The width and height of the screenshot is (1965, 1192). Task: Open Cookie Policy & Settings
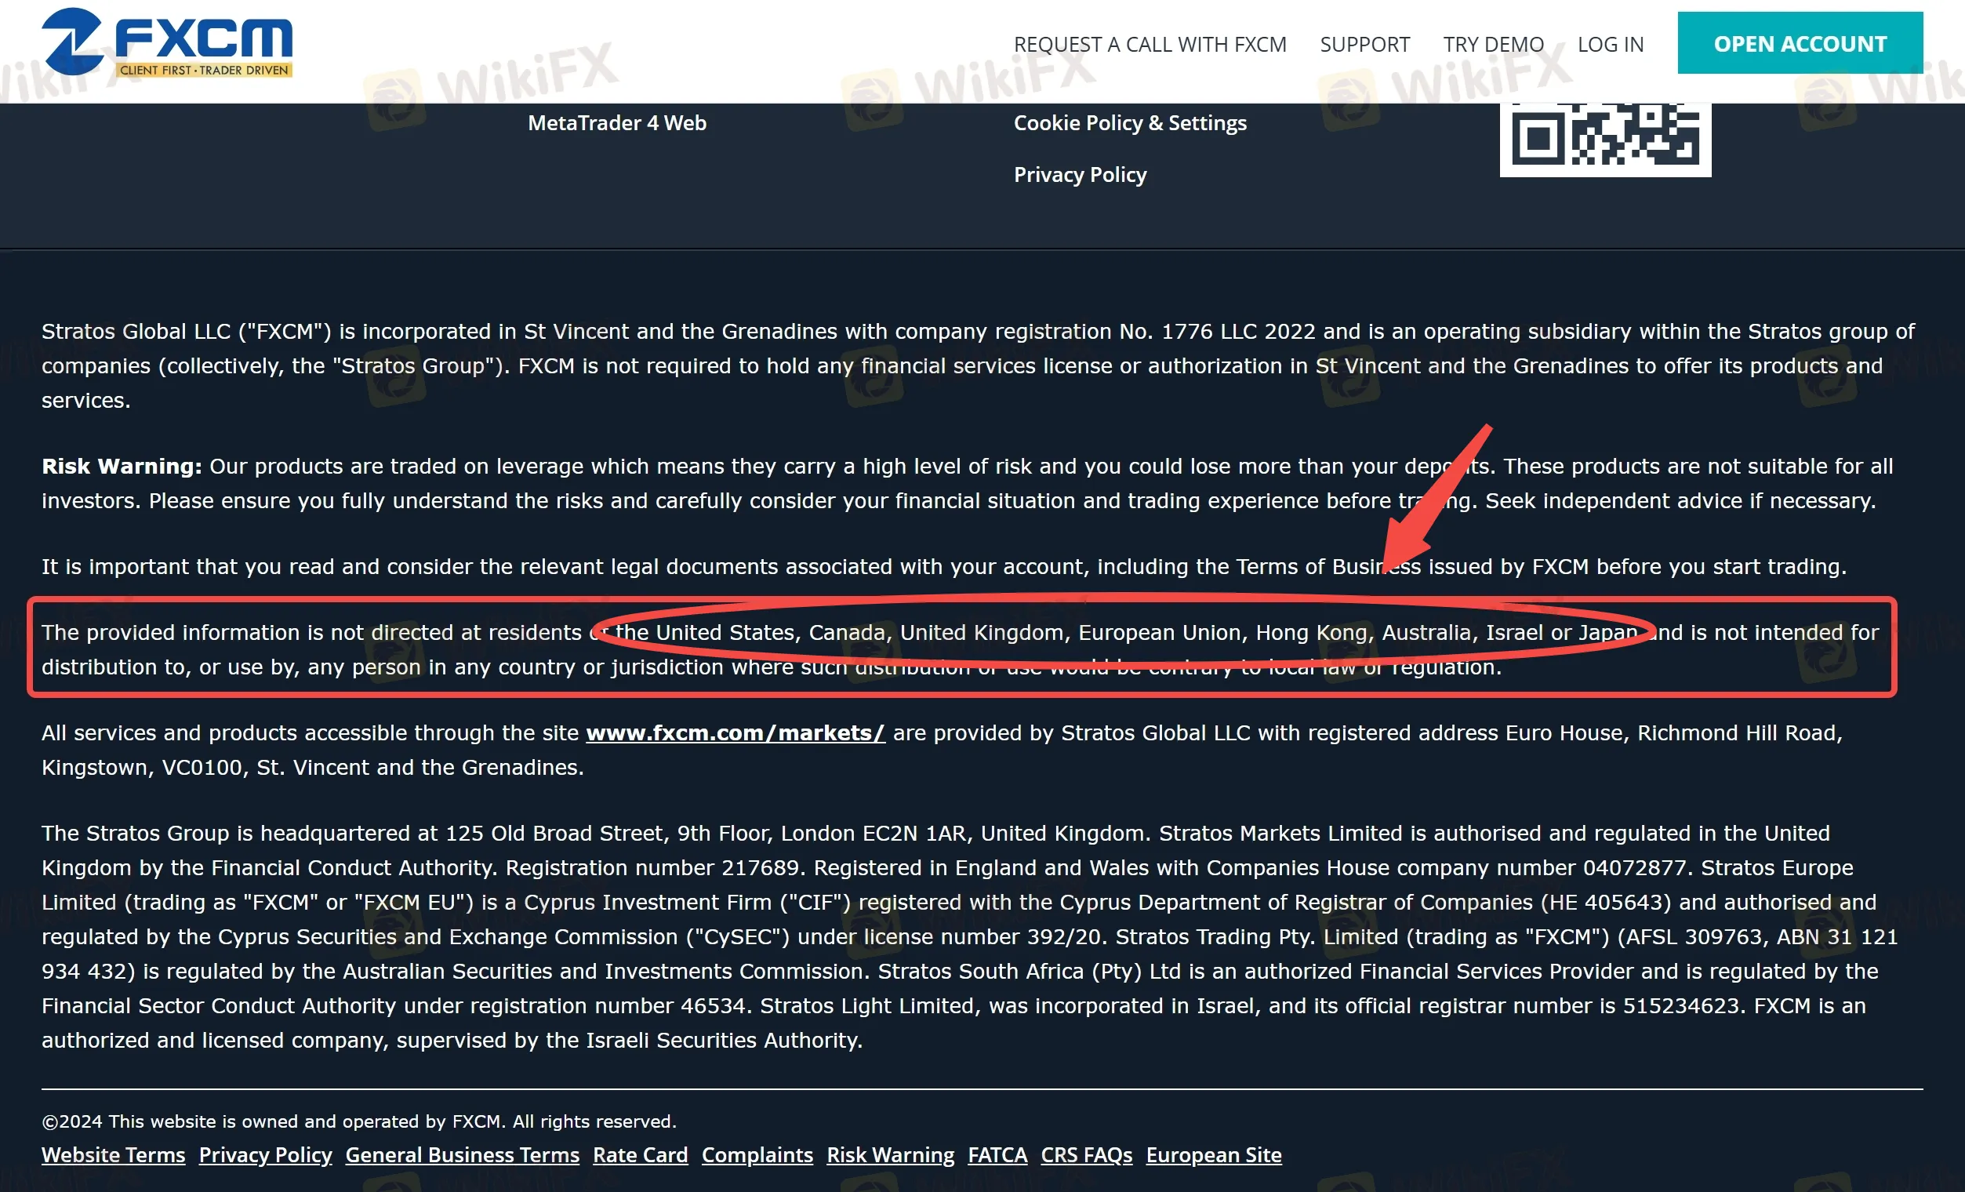click(x=1129, y=123)
